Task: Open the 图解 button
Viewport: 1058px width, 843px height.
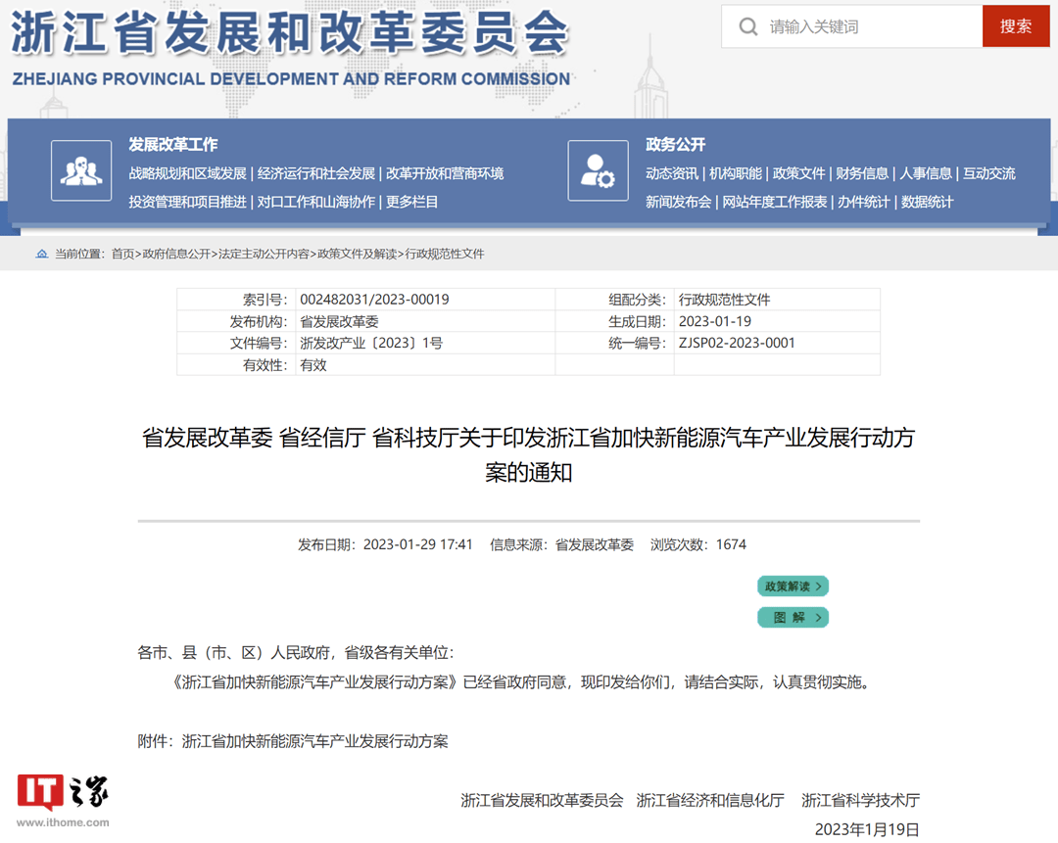Action: (793, 617)
